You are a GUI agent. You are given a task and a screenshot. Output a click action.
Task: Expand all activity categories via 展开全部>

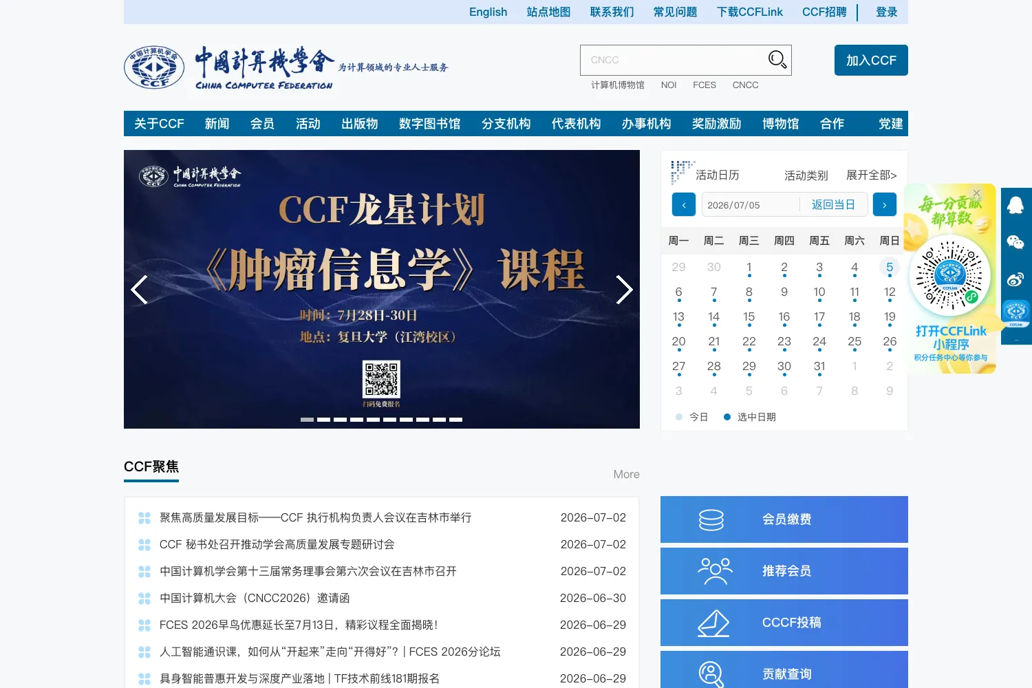(x=871, y=175)
